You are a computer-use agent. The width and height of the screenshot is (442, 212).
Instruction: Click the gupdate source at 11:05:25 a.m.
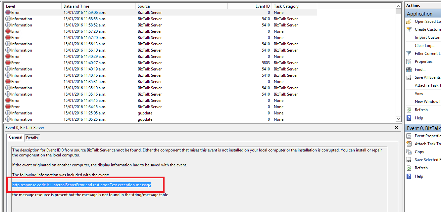(145, 119)
